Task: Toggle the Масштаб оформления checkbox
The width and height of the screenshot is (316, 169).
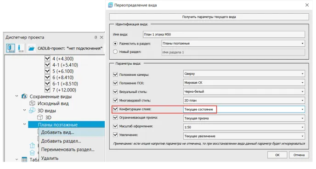Action: click(115, 126)
